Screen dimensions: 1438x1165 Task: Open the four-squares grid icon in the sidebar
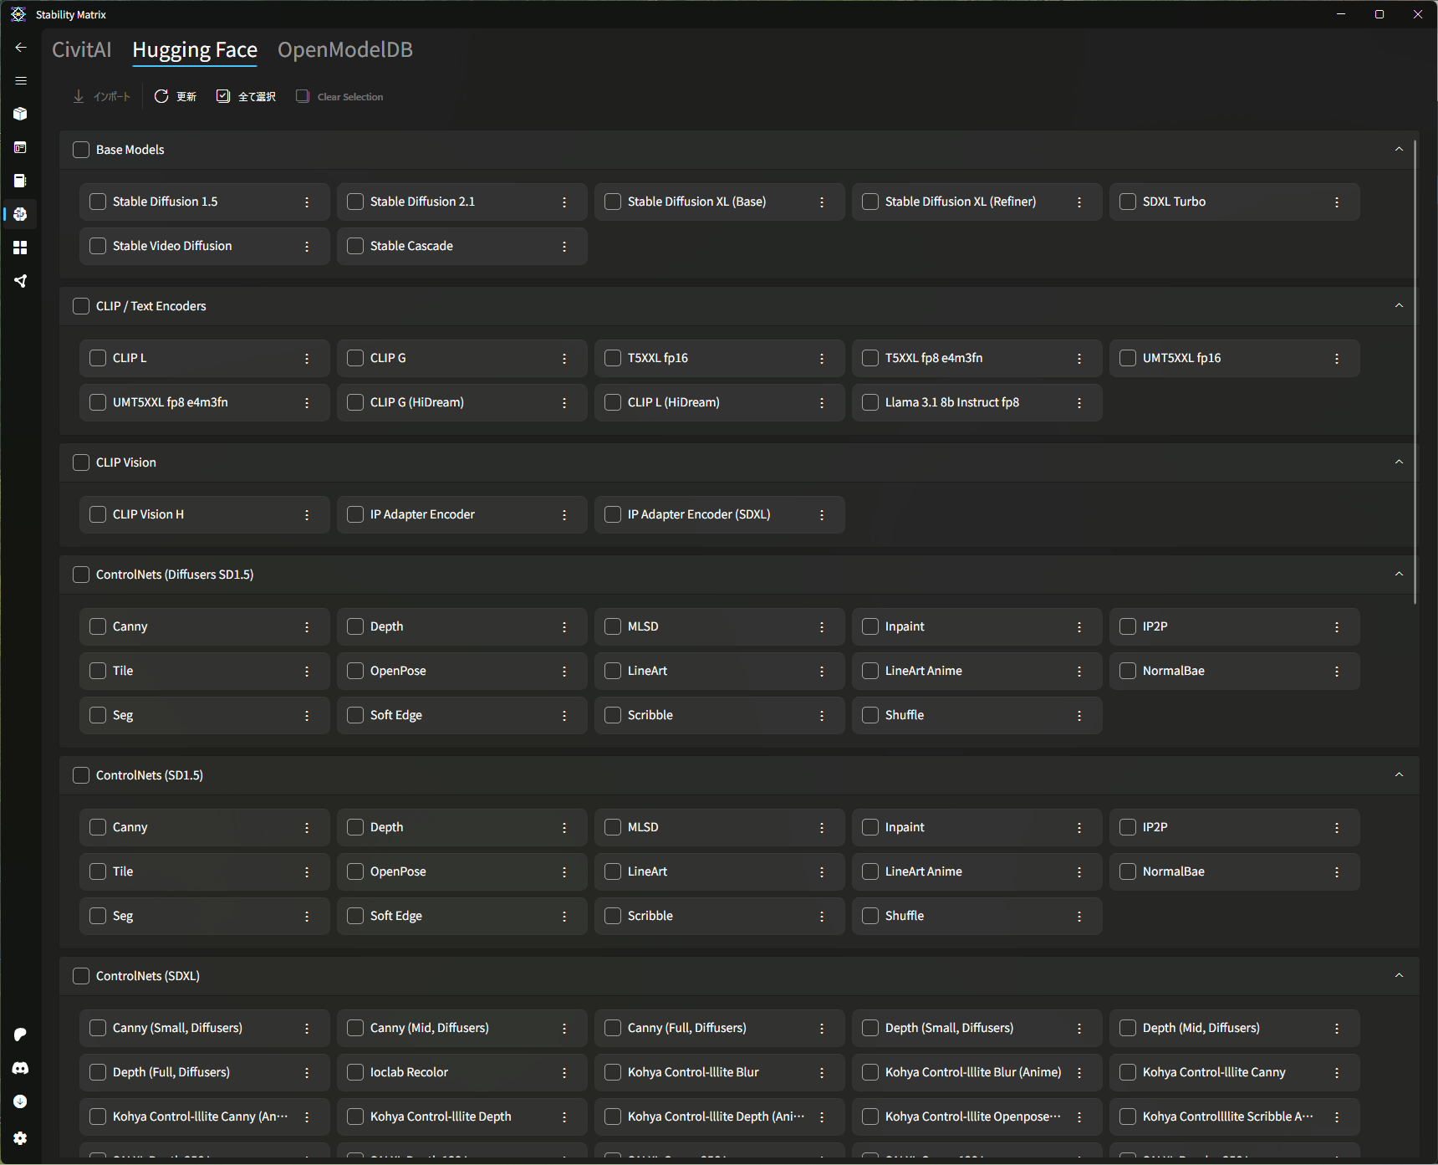(20, 248)
